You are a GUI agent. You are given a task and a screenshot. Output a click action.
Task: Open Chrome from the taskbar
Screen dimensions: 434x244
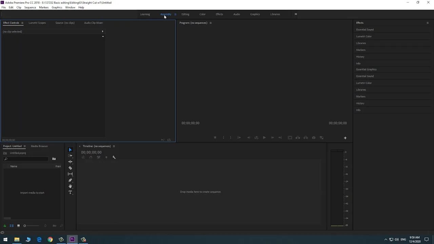click(x=50, y=239)
